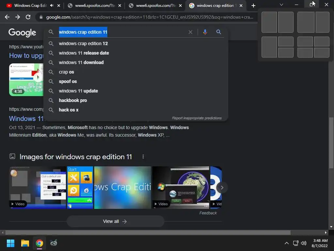Mute the YouTube tab audio icon
Viewport: 334px width, 251px height.
click(x=52, y=6)
